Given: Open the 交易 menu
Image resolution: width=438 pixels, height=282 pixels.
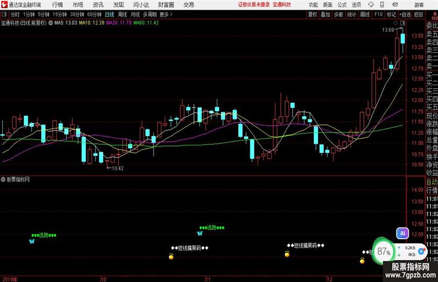Looking at the screenshot, I should coord(188,5).
